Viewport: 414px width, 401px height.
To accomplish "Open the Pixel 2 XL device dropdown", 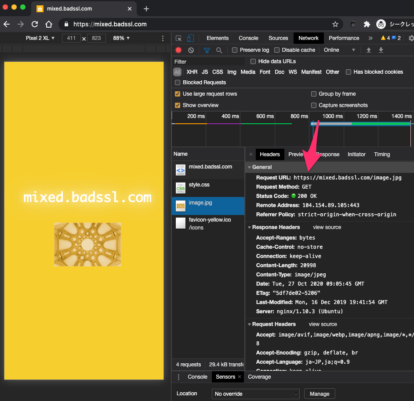I will [x=40, y=38].
